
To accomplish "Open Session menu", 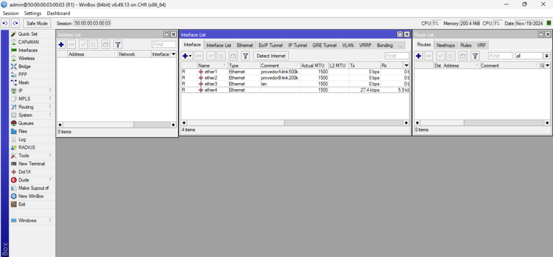I will click(11, 13).
